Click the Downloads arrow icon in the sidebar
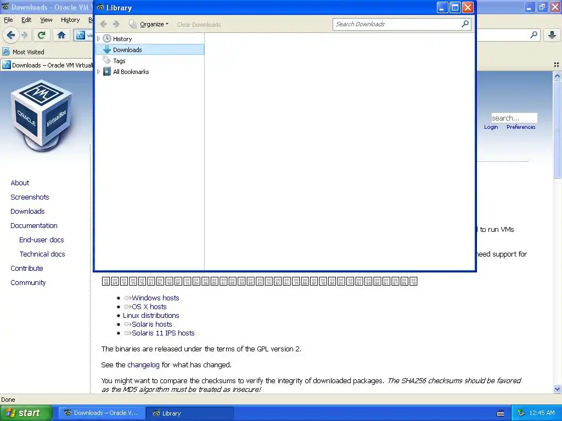The height and width of the screenshot is (421, 562). (x=107, y=49)
